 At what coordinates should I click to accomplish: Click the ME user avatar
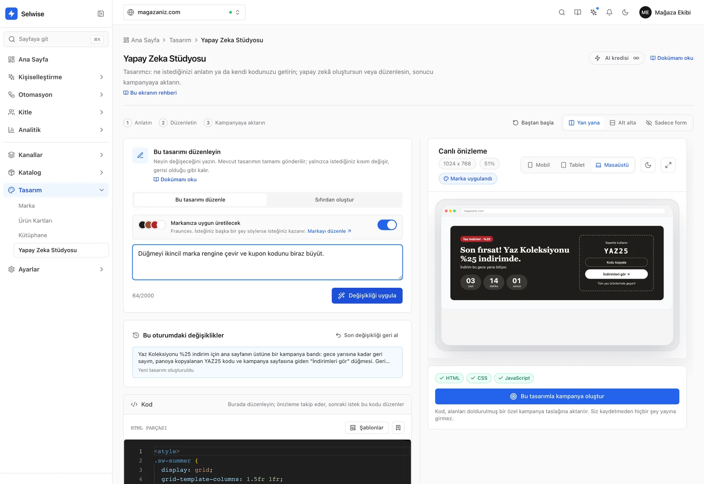(645, 12)
